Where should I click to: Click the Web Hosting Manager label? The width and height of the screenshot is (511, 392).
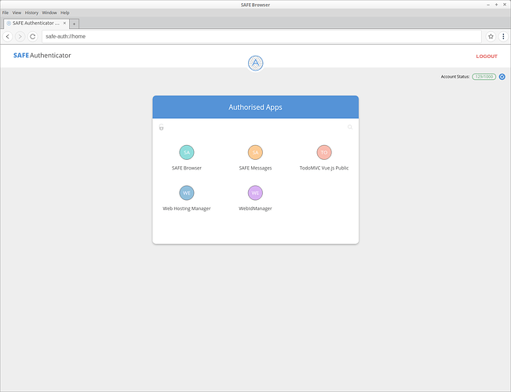[x=187, y=209]
